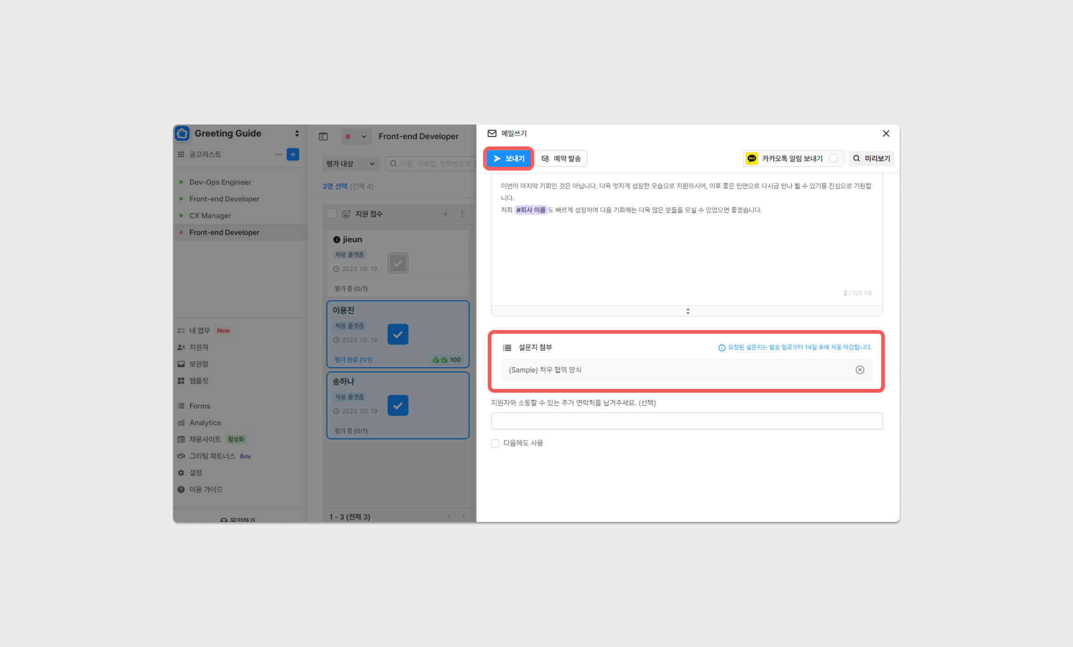This screenshot has width=1073, height=647.
Task: Click the 예약 발송 scheduled send button
Action: pos(561,158)
